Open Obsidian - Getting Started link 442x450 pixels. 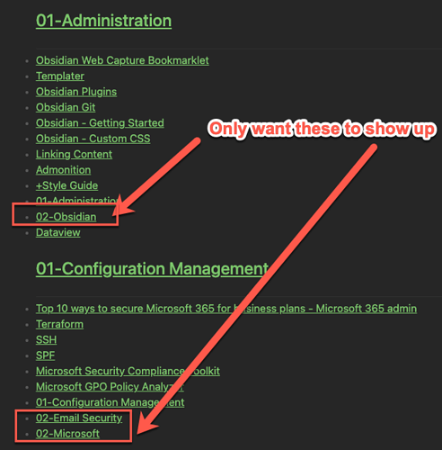click(100, 123)
